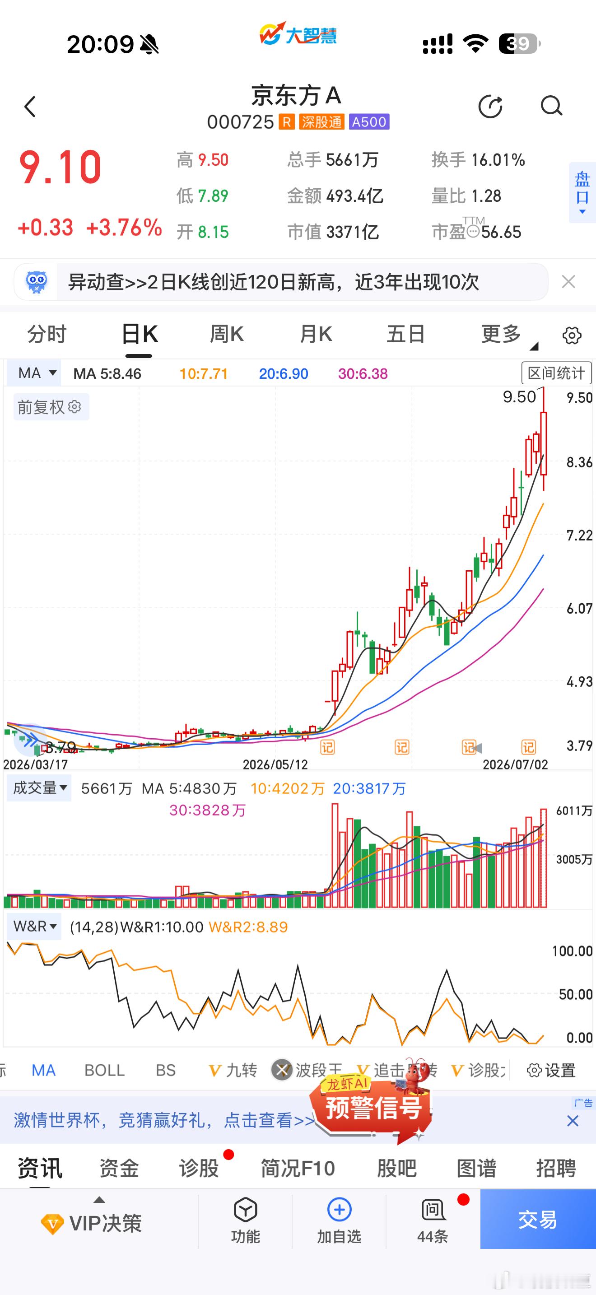This screenshot has height=1295, width=596.
Task: Tap the gear next to 前复权
Action: [x=74, y=407]
